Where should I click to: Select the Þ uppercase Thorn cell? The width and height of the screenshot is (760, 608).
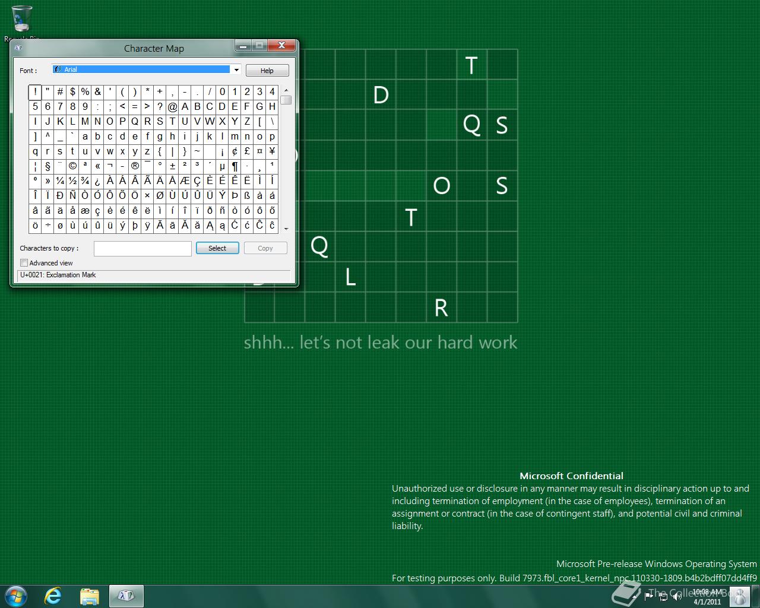coord(235,195)
